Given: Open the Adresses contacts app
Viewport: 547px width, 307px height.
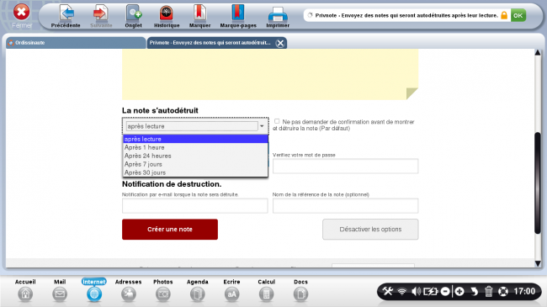Looking at the screenshot, I should (129, 294).
